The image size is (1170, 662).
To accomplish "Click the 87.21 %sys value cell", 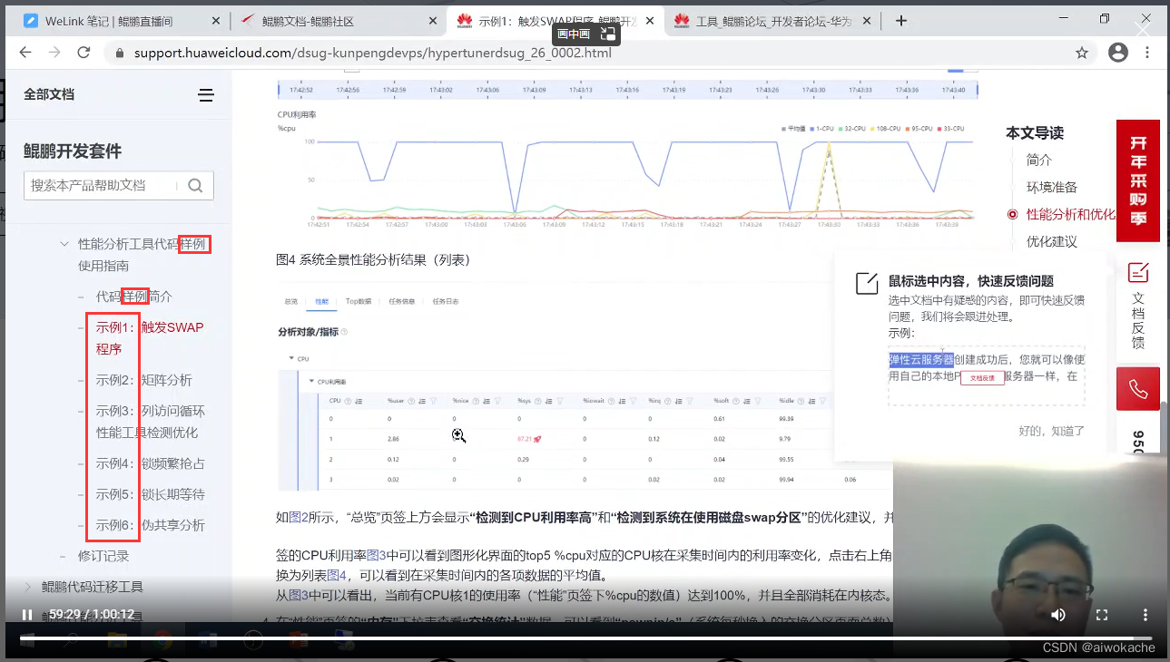I will pos(529,438).
